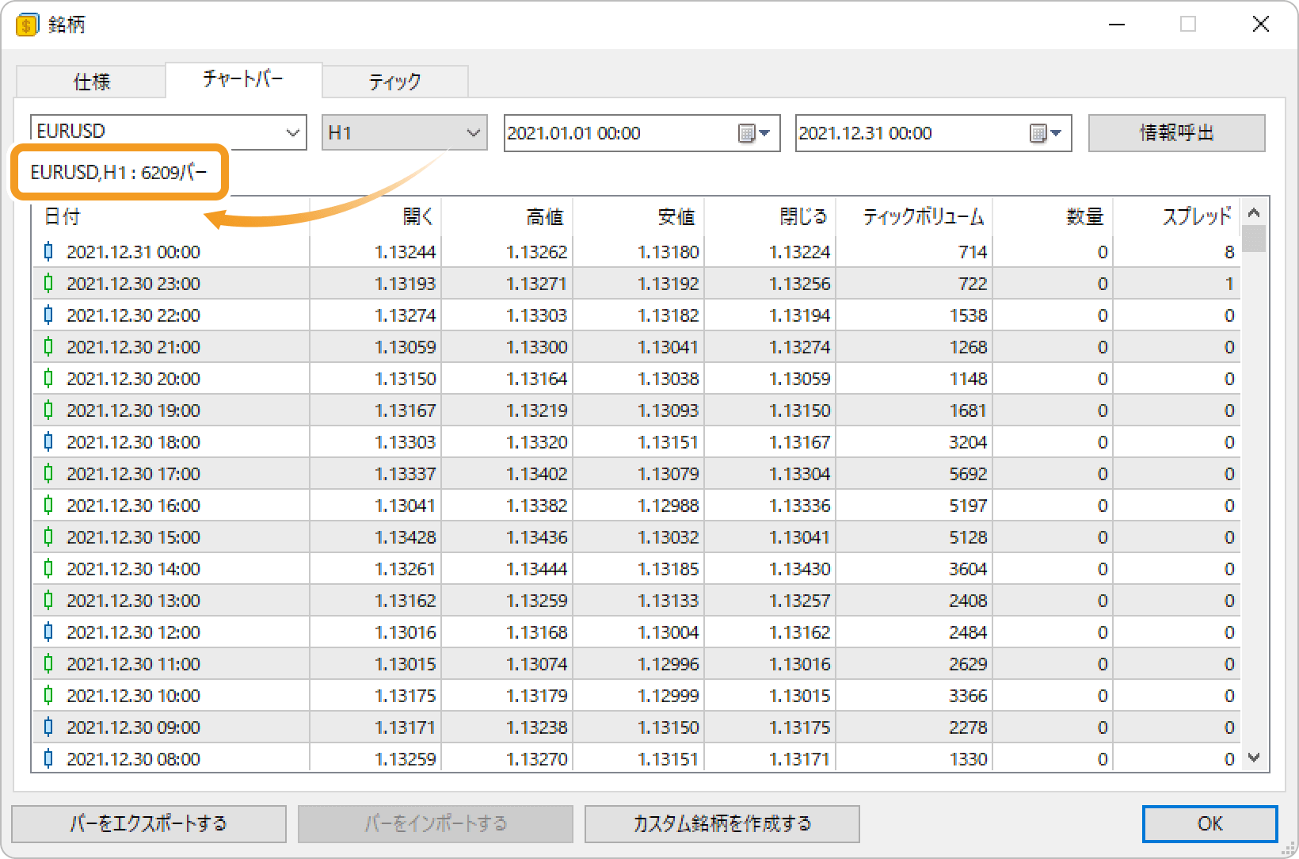Click the スプレッド column header
The width and height of the screenshot is (1299, 859).
[x=1177, y=216]
